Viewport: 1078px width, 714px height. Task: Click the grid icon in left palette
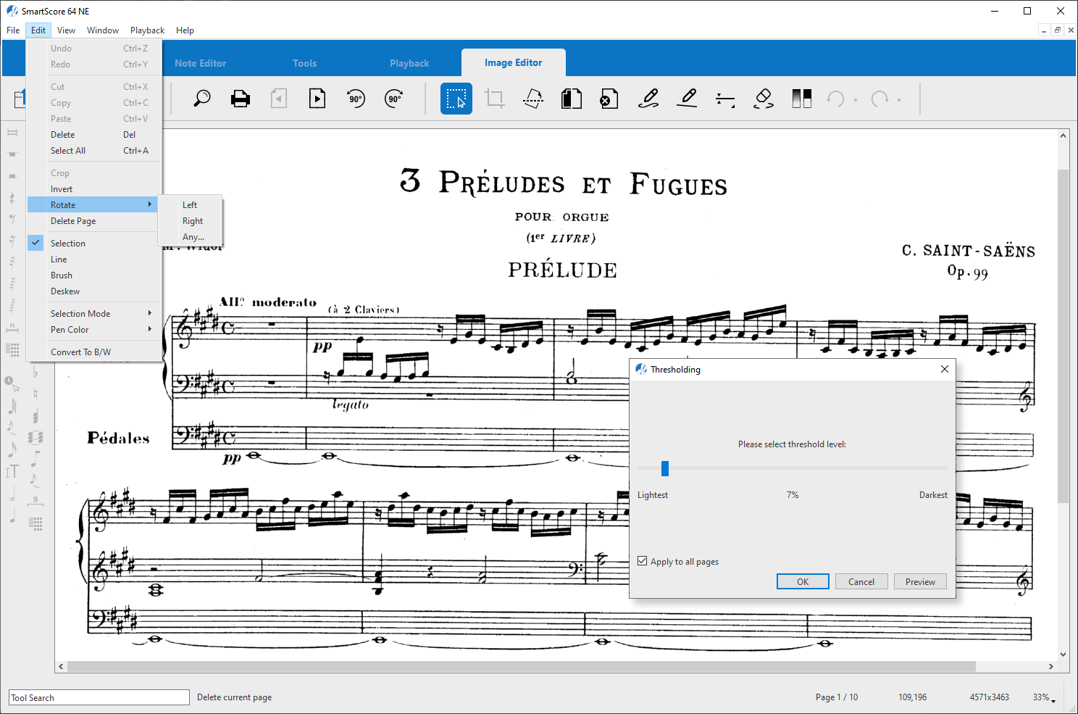click(x=12, y=350)
